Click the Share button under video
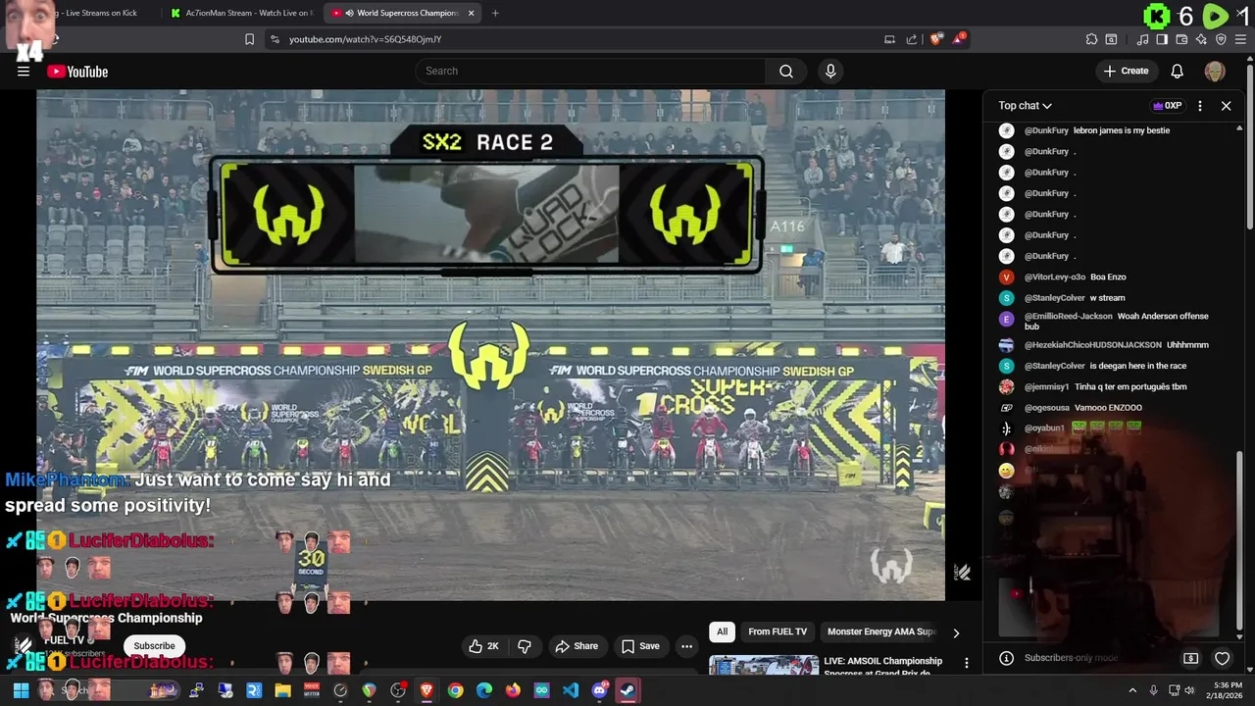Viewport: 1255px width, 706px height. click(x=577, y=646)
